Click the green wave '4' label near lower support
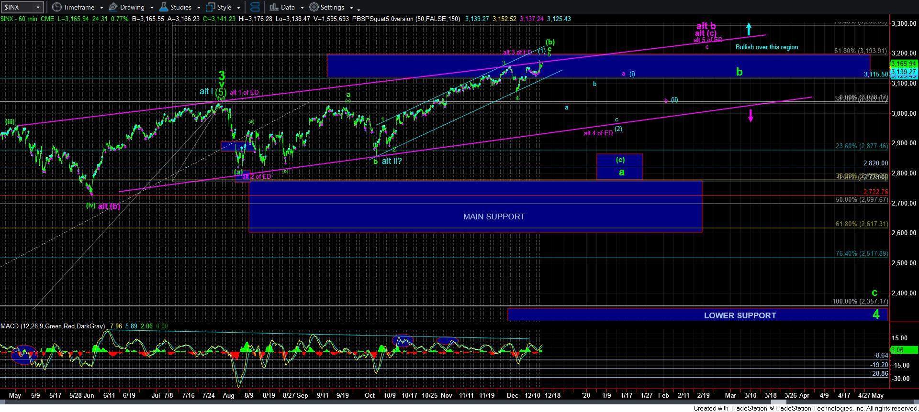The image size is (919, 412). pyautogui.click(x=875, y=314)
